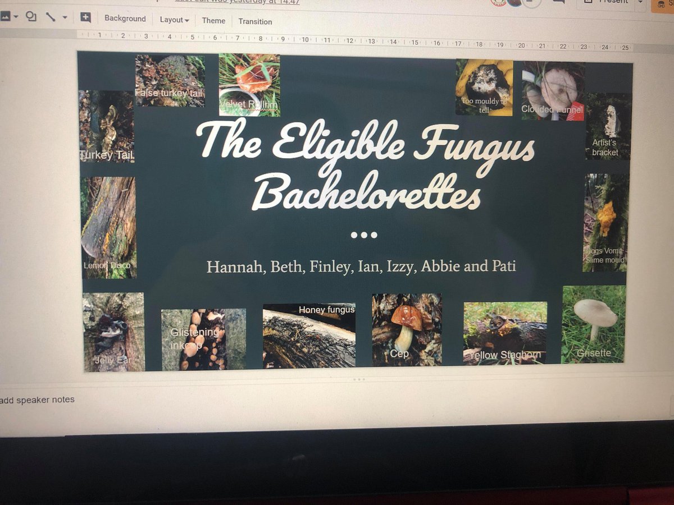Select the Artist's bracket photo

[x=608, y=126]
